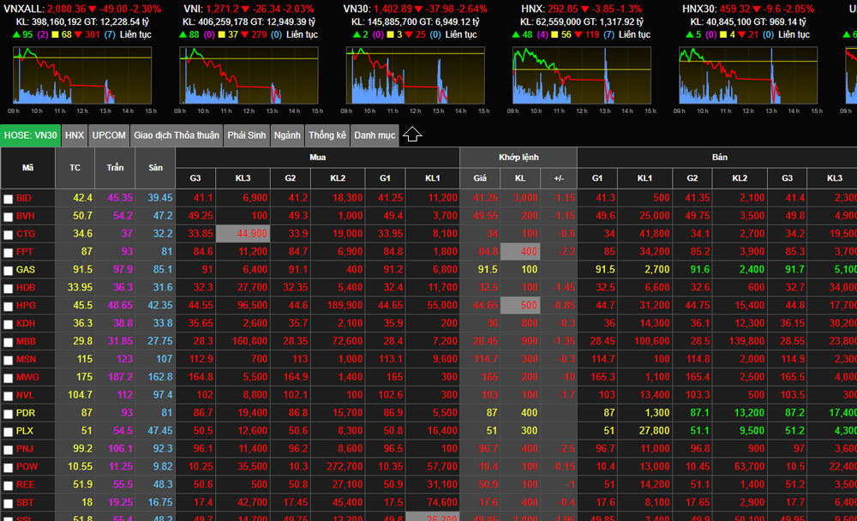Tick the checkbox next to BID
The width and height of the screenshot is (857, 521).
(8, 198)
